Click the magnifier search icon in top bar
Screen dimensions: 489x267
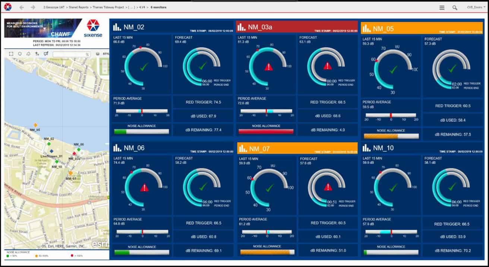pos(455,7)
